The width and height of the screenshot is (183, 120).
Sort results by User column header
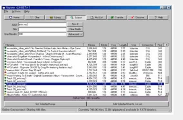[134, 45]
